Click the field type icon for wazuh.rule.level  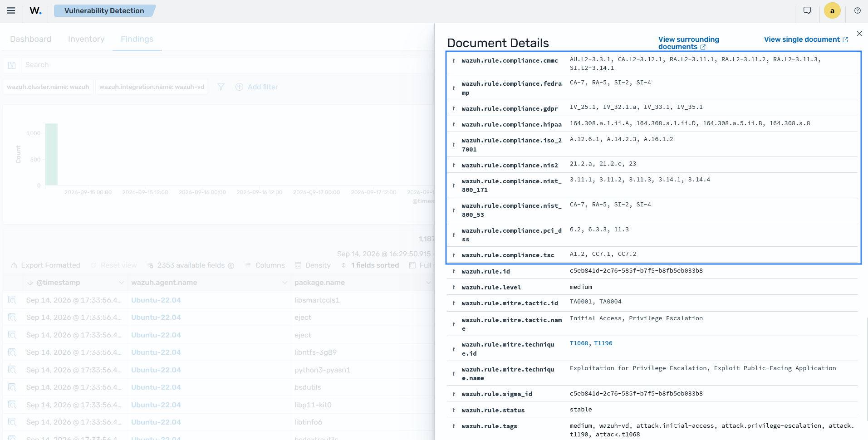[454, 287]
